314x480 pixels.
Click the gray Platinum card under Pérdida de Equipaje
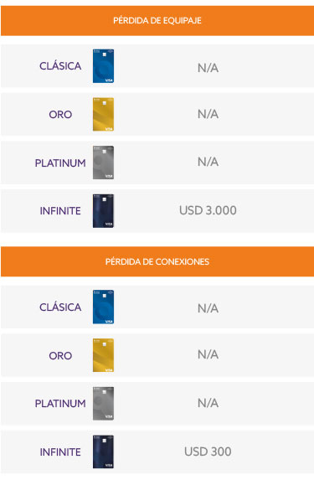[104, 163]
